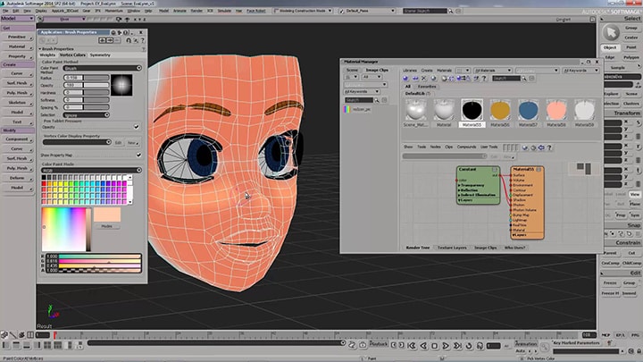
Task: Click the scene search magnifier icon at top
Action: coord(451,11)
